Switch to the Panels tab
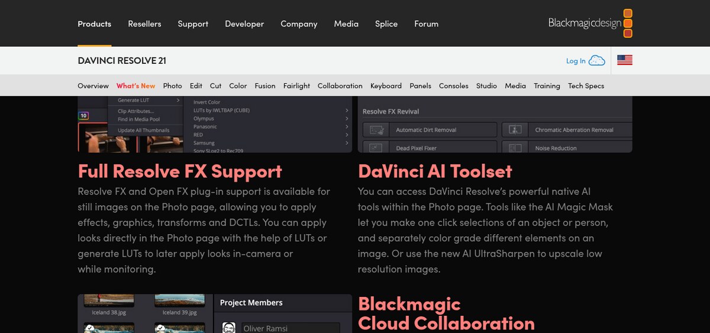The height and width of the screenshot is (333, 710). pos(420,86)
